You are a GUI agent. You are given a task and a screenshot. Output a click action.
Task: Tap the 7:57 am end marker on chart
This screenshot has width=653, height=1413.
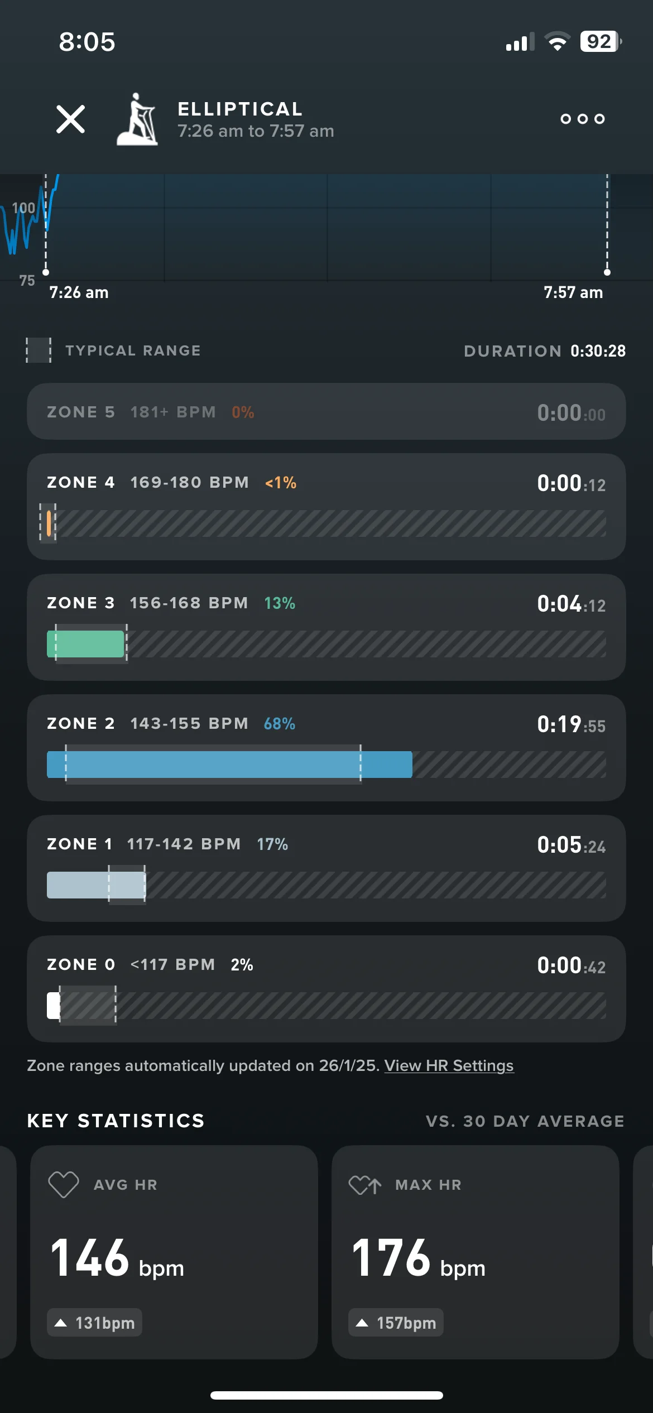[607, 272]
